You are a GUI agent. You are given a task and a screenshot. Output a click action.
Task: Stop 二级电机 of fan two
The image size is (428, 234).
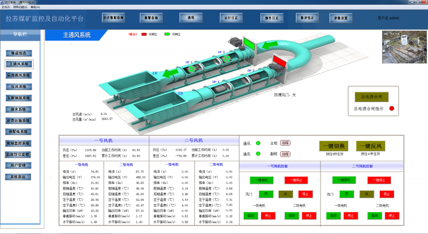[392, 216]
